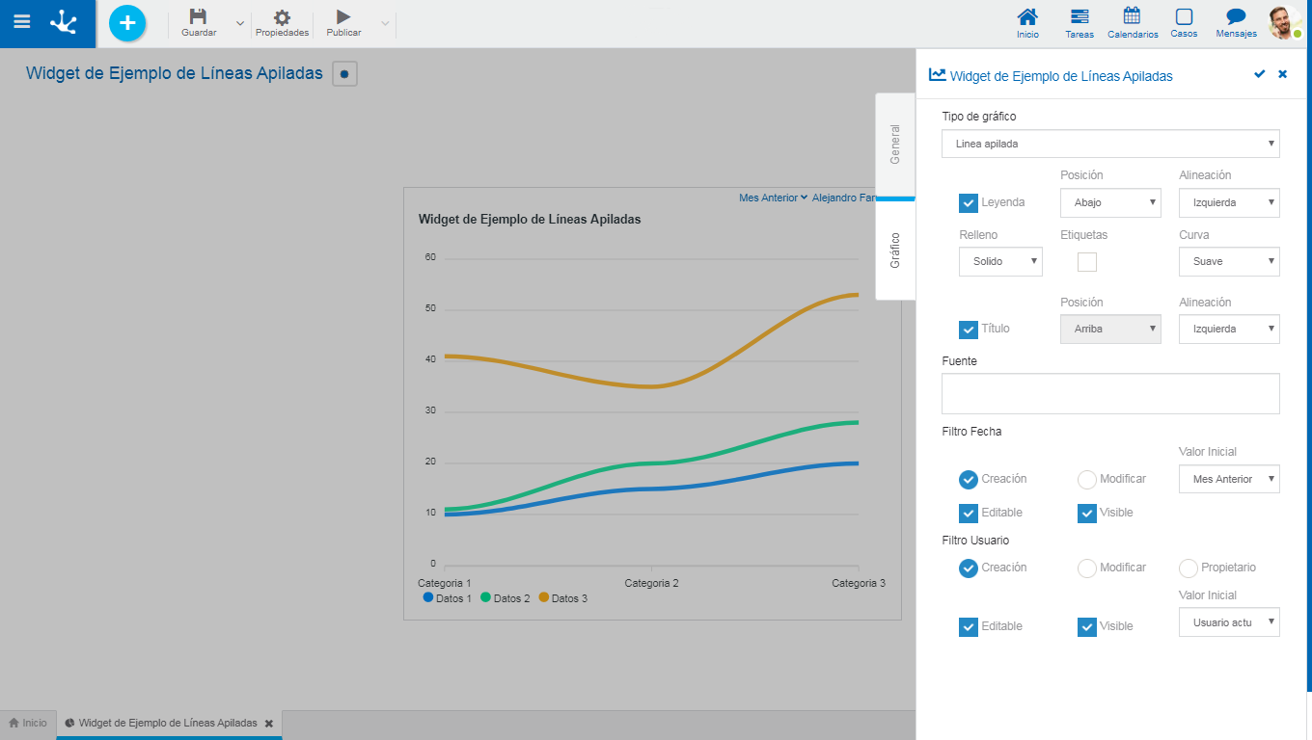The width and height of the screenshot is (1312, 740).
Task: Open the Título Alineación dropdown
Action: point(1229,329)
